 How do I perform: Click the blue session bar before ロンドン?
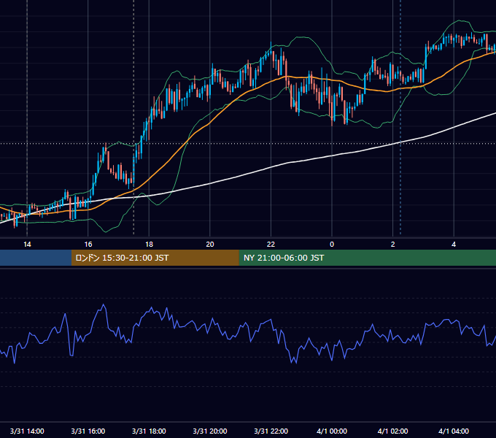click(36, 258)
